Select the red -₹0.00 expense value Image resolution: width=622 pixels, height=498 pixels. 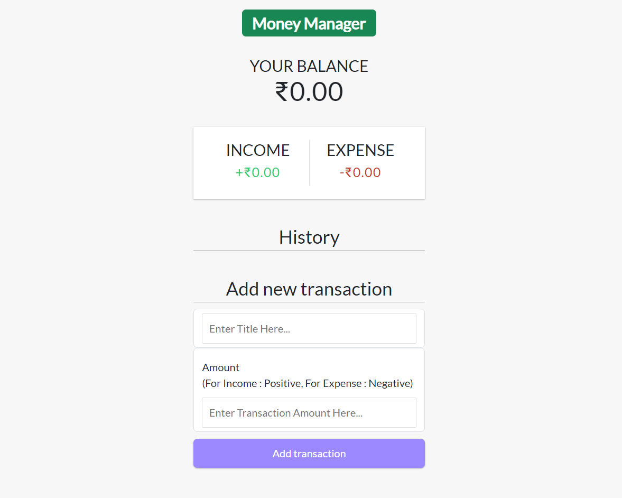tap(360, 172)
